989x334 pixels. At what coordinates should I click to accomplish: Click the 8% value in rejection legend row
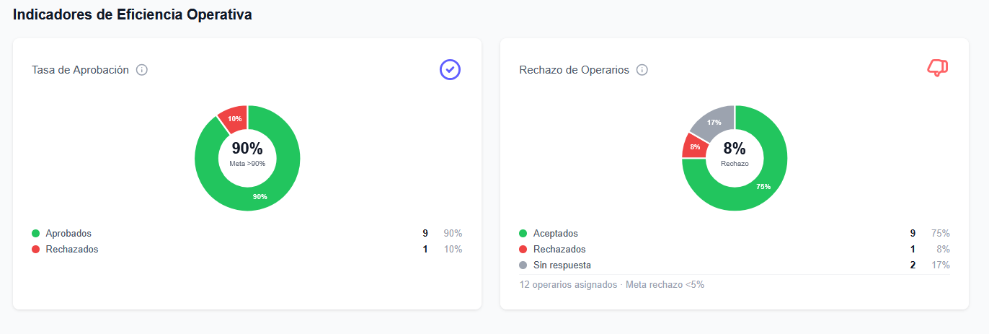pos(943,250)
